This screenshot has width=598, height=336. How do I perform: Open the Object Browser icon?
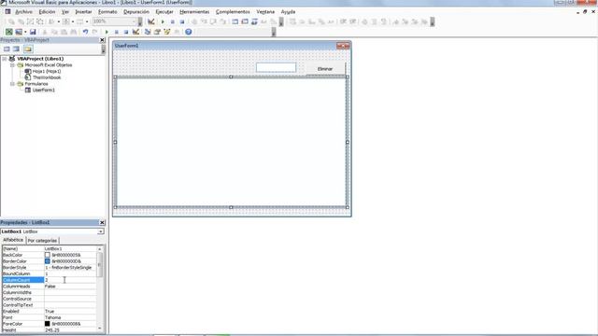tap(167, 32)
